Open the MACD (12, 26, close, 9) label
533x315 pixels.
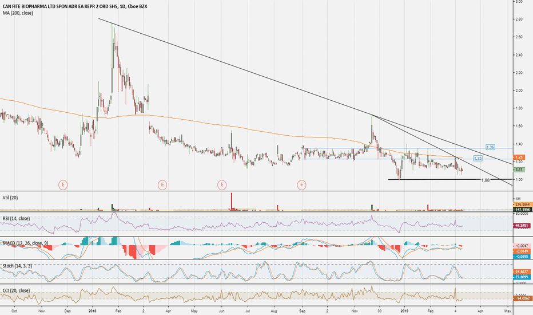[26, 243]
